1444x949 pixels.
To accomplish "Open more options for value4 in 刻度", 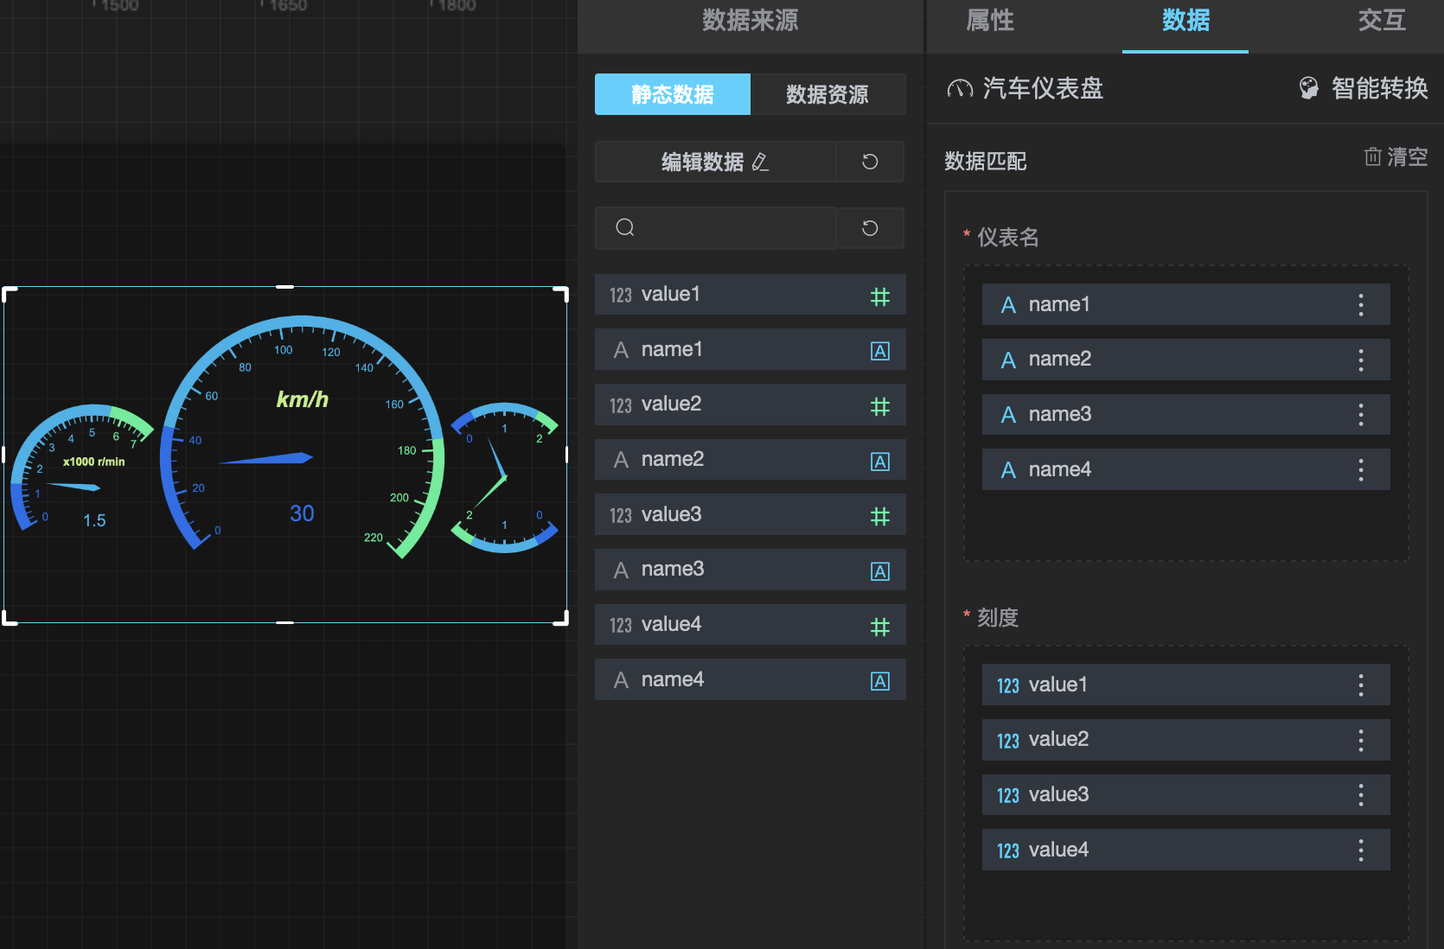I will (1361, 850).
